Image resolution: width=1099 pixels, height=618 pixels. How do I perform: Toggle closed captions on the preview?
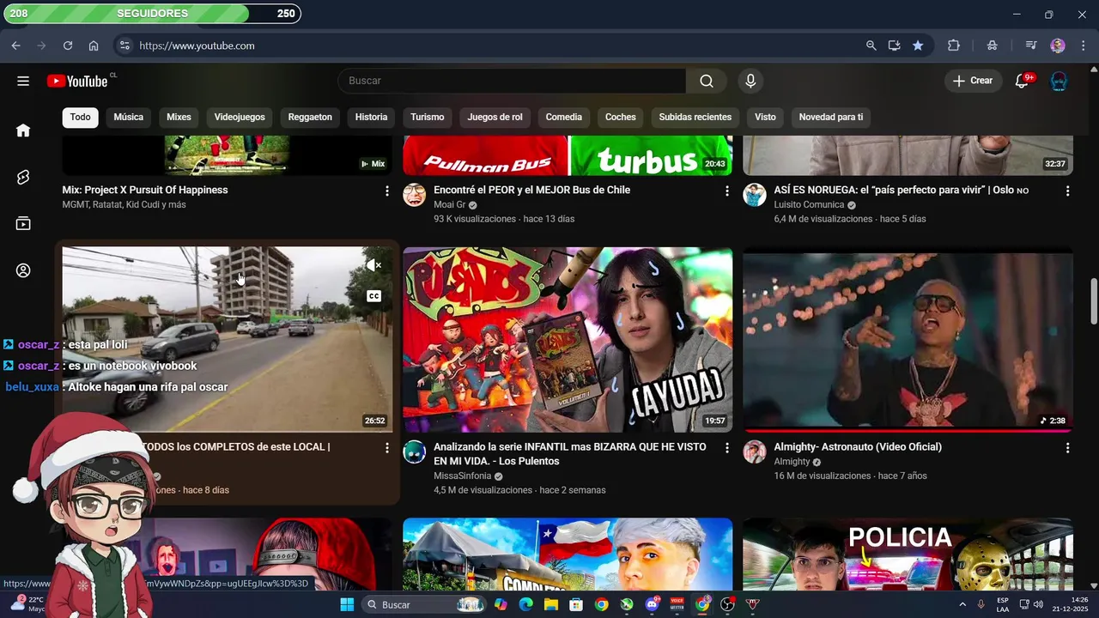[373, 296]
